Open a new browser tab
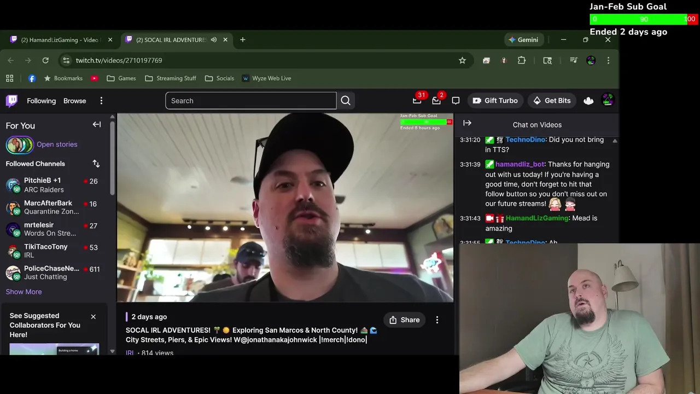 click(x=243, y=39)
